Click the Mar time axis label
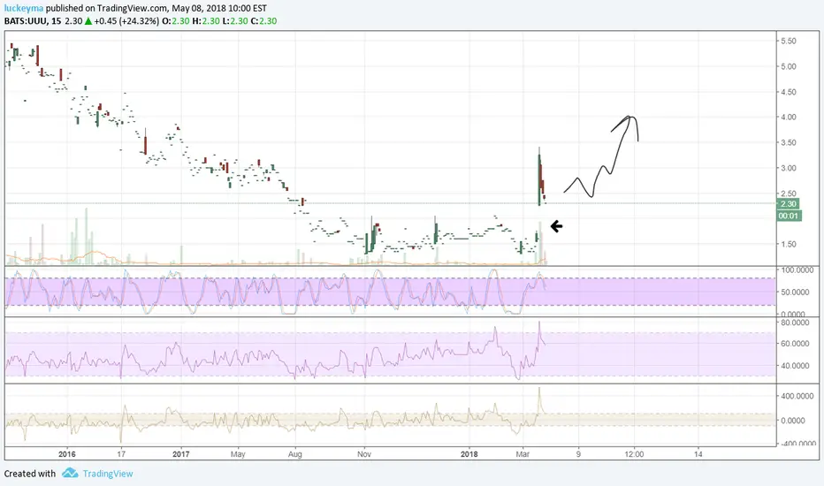The image size is (824, 486). tap(523, 454)
